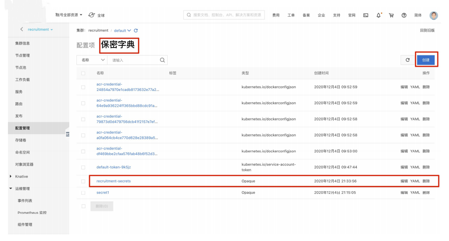Toggle the select-all header checkbox
449x241 pixels.
[83, 73]
